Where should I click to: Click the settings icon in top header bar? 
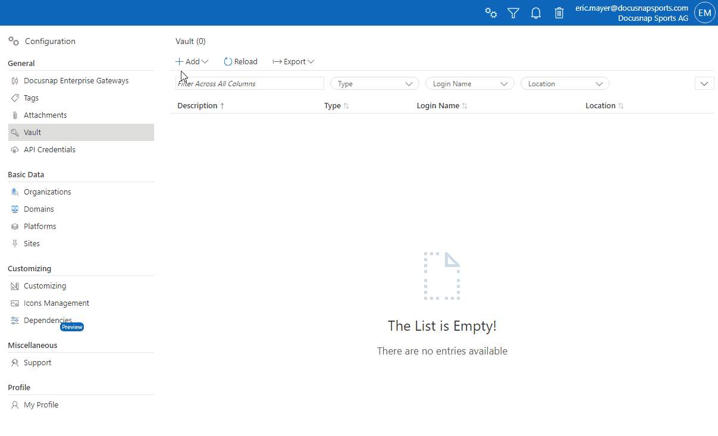(x=490, y=12)
